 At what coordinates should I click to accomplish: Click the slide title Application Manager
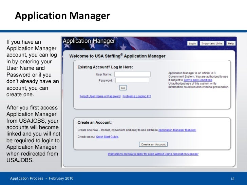[x=62, y=16]
